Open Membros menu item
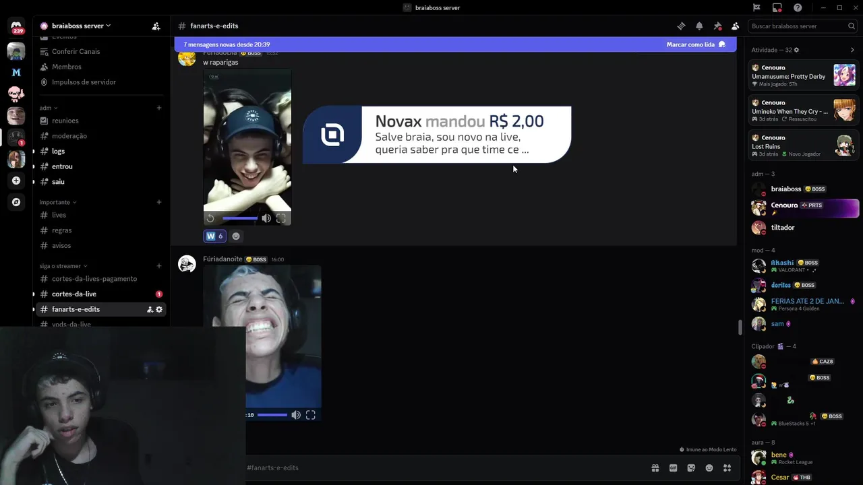The height and width of the screenshot is (485, 863). click(101, 67)
